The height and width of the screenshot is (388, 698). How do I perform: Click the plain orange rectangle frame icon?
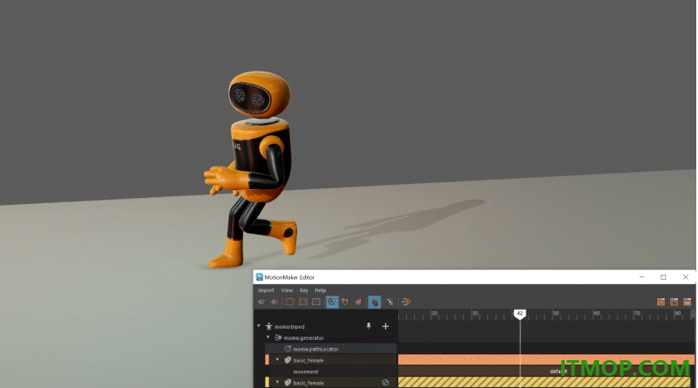click(290, 302)
